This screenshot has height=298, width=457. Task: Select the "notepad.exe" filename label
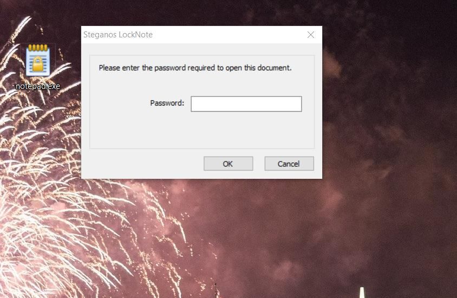click(37, 86)
